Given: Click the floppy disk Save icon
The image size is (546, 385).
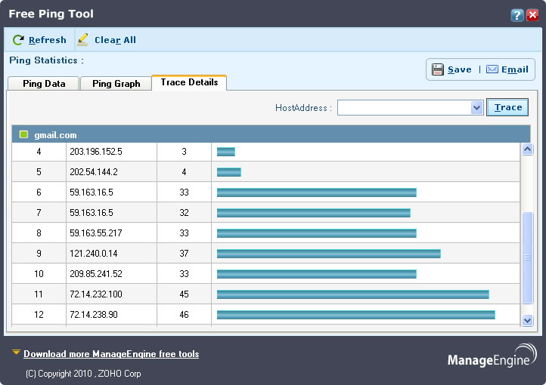Looking at the screenshot, I should tap(438, 69).
